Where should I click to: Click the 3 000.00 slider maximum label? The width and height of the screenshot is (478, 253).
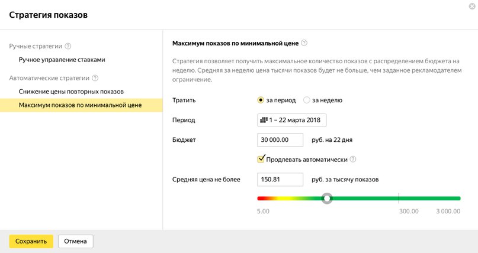[448, 212]
